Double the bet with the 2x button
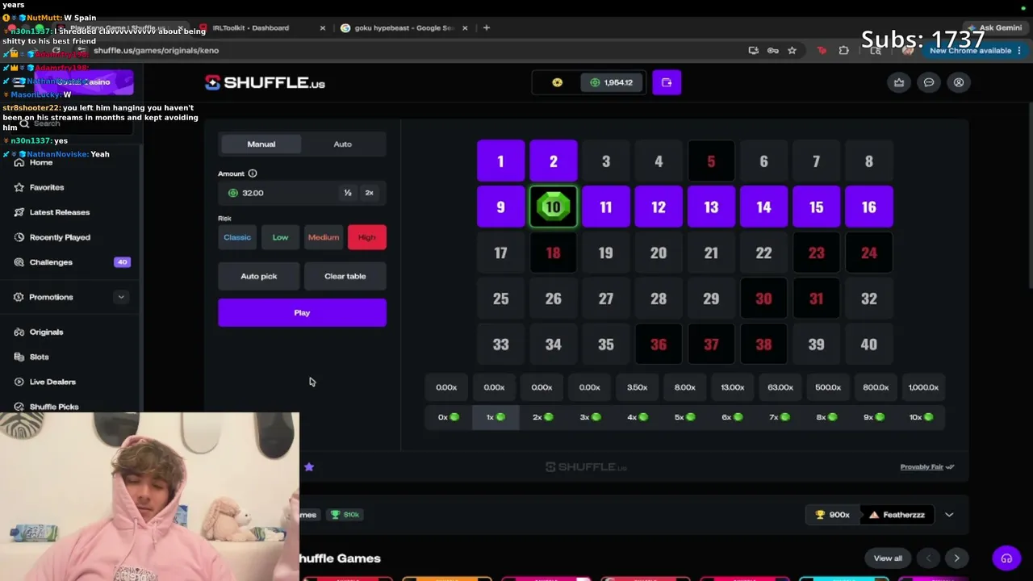This screenshot has width=1033, height=581. coord(370,193)
